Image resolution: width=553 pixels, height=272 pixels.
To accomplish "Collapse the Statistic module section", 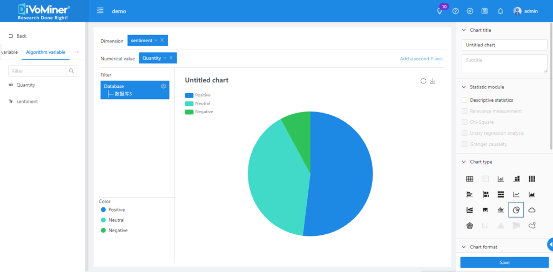I will 463,87.
